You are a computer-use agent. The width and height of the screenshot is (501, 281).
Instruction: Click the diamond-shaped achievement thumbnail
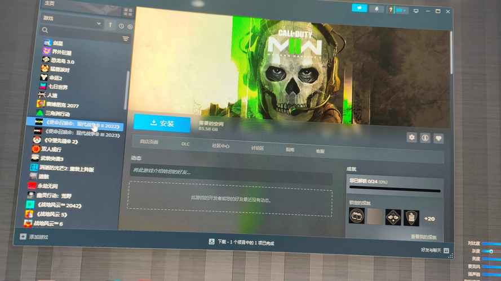[x=393, y=217]
